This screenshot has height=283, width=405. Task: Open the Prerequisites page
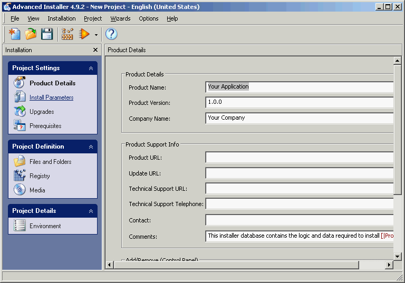tap(45, 126)
